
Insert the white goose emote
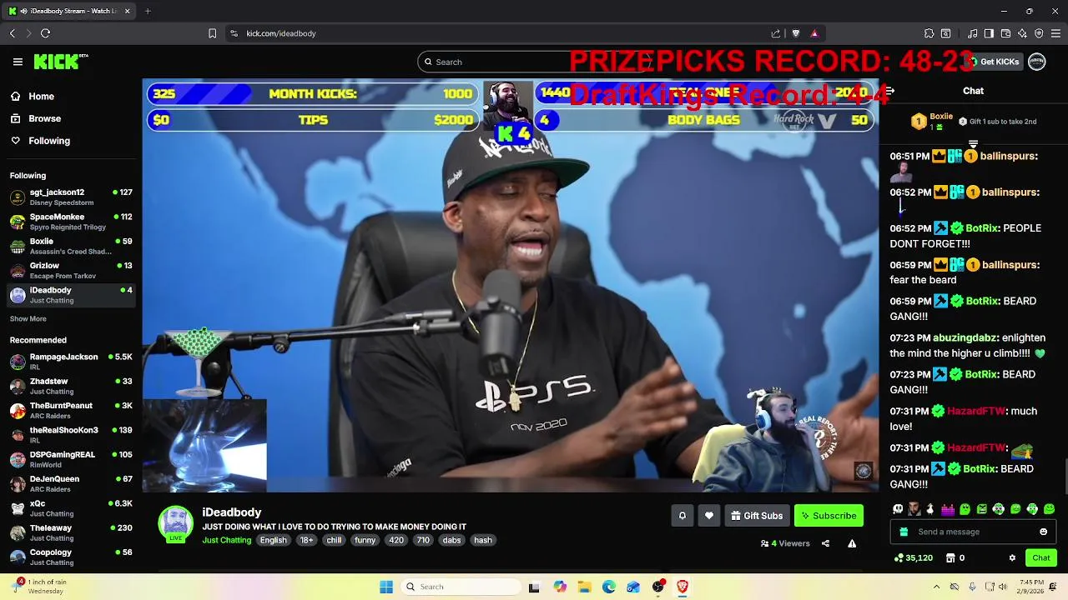coord(930,509)
